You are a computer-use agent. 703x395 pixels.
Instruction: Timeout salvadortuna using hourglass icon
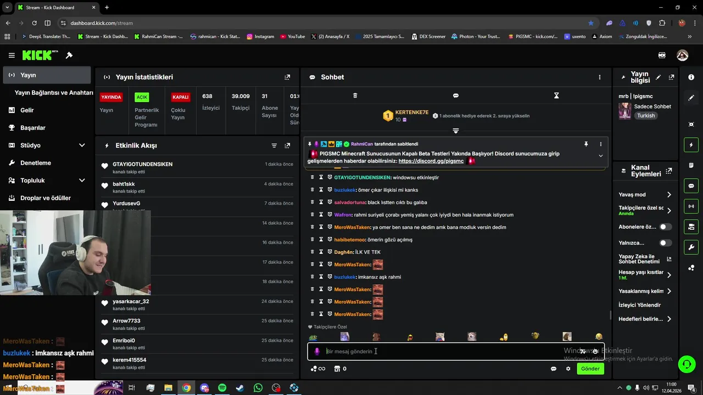point(321,202)
